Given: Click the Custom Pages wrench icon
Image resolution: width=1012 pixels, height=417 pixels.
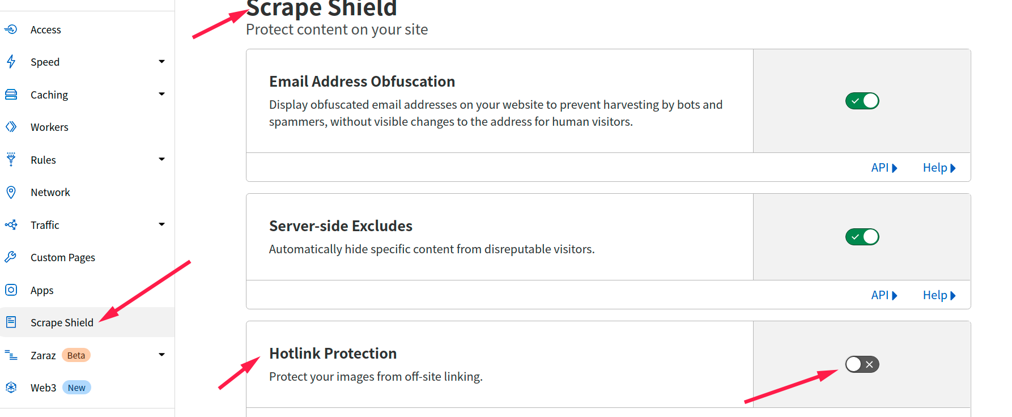Looking at the screenshot, I should click(11, 257).
